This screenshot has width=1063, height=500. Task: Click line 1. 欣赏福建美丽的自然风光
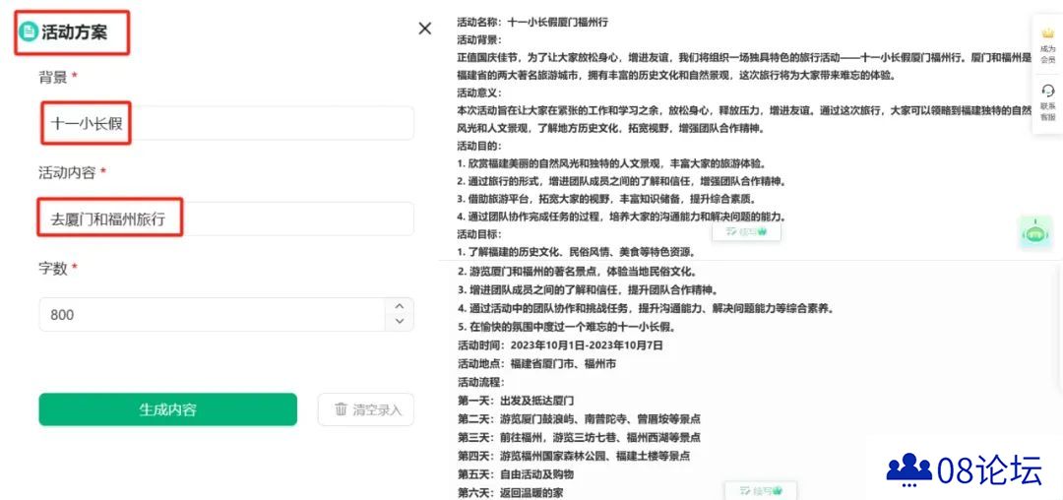click(x=612, y=163)
